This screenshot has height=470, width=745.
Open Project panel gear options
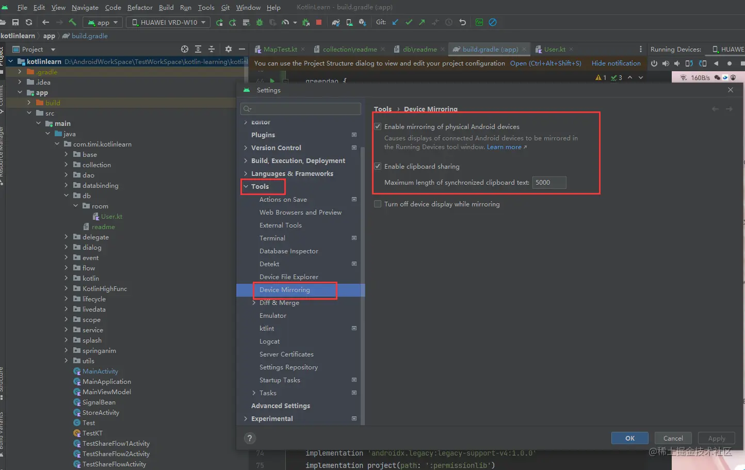[x=229, y=49]
